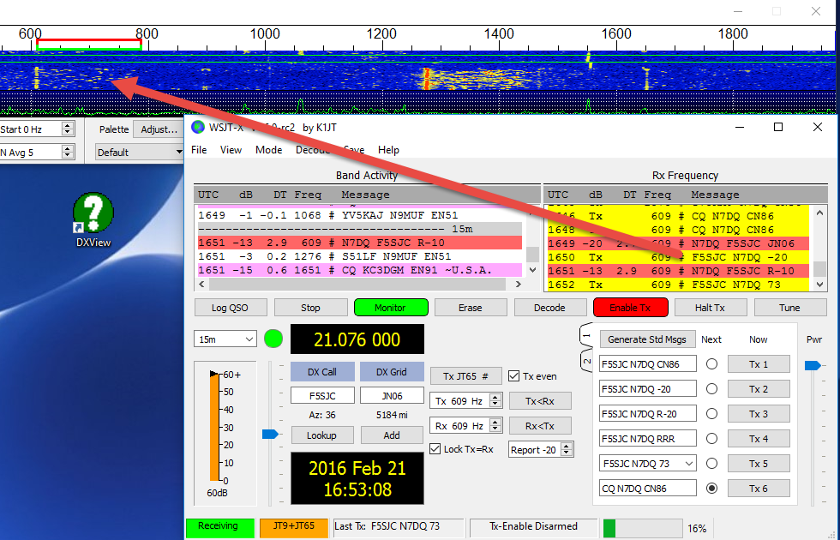The image size is (840, 540).
Task: Click the Tune button
Action: click(790, 308)
